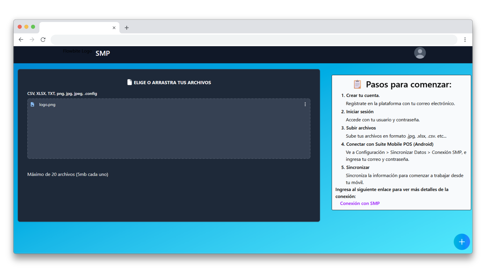Open options menu for logo.png

coord(305,104)
